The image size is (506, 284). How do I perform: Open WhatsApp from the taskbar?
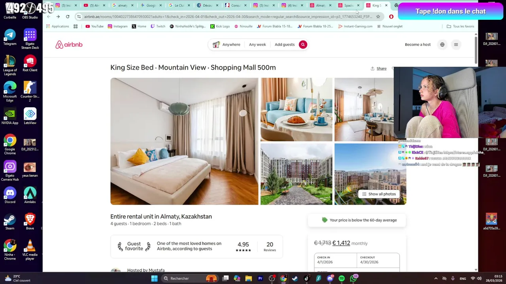click(x=353, y=278)
